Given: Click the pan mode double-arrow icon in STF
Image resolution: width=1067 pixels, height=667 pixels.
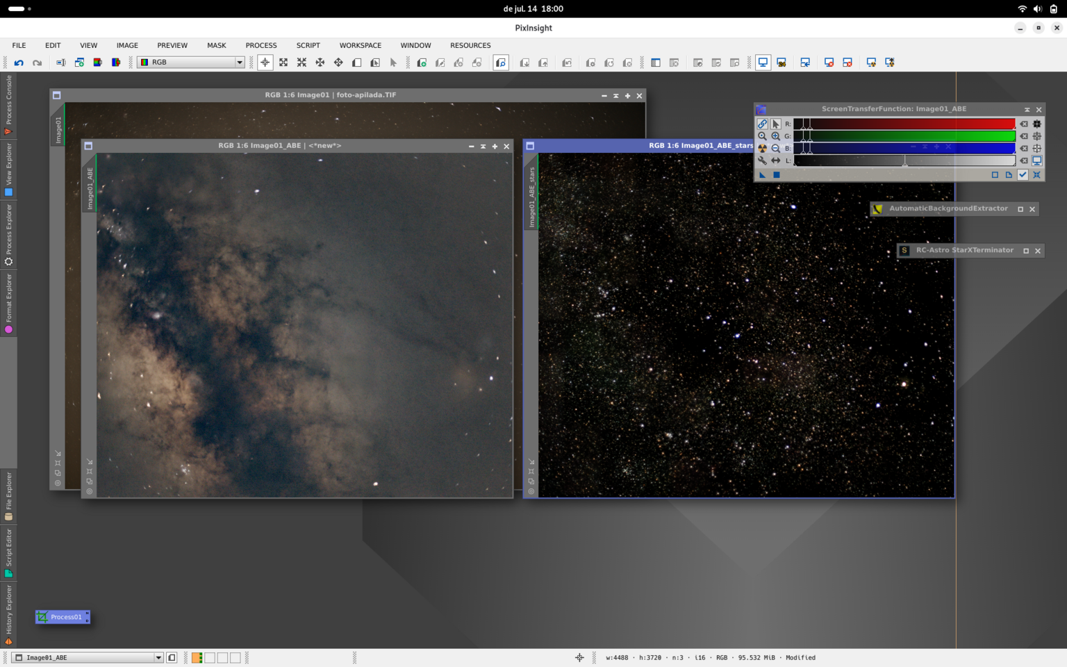Looking at the screenshot, I should (775, 160).
